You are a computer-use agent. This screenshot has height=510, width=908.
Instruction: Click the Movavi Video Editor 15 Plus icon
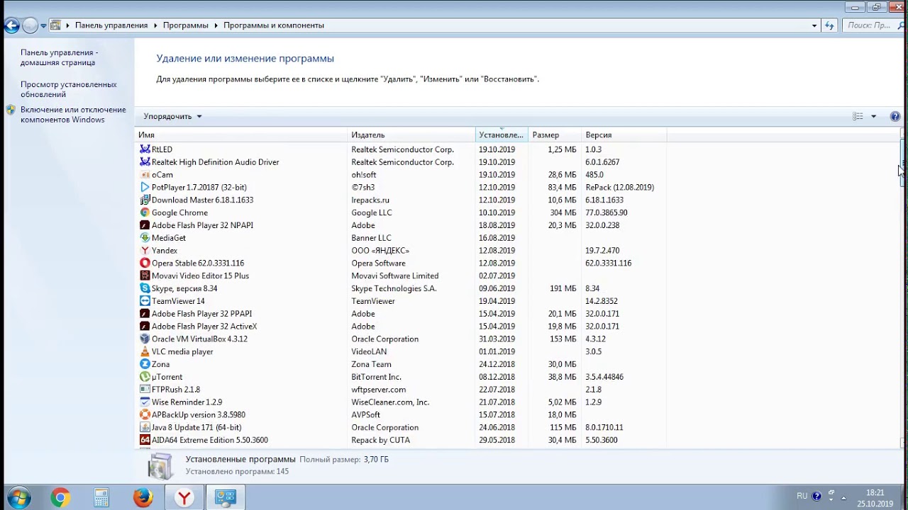pyautogui.click(x=145, y=276)
